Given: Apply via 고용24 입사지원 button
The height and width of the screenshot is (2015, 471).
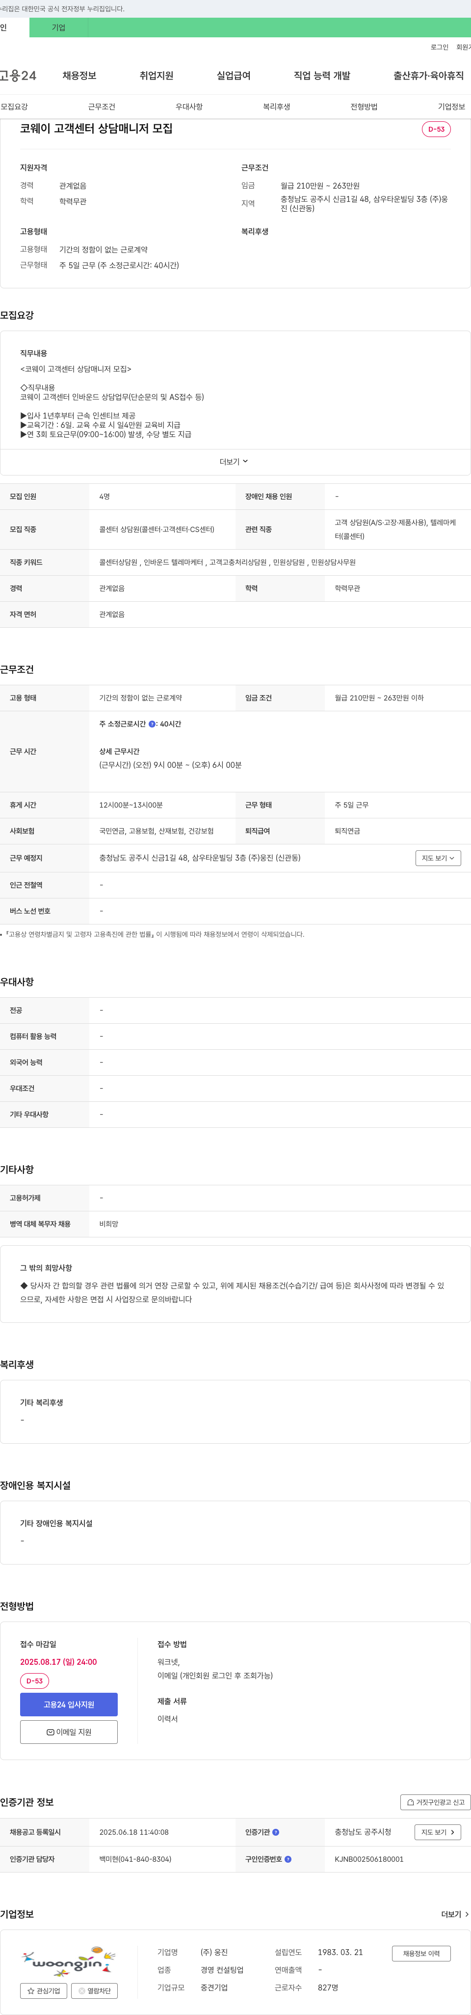Looking at the screenshot, I should [x=69, y=1705].
